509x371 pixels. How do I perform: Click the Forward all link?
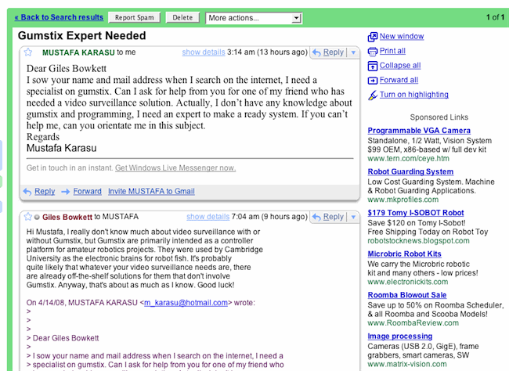(x=399, y=80)
